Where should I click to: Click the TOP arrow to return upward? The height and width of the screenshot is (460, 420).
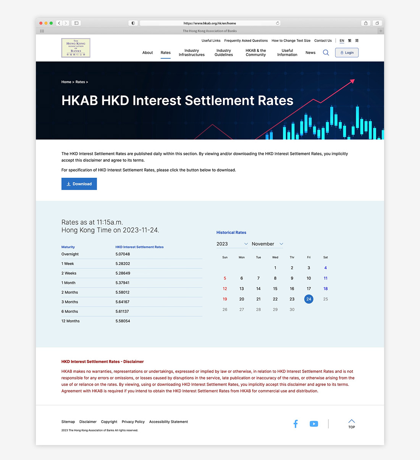click(352, 424)
